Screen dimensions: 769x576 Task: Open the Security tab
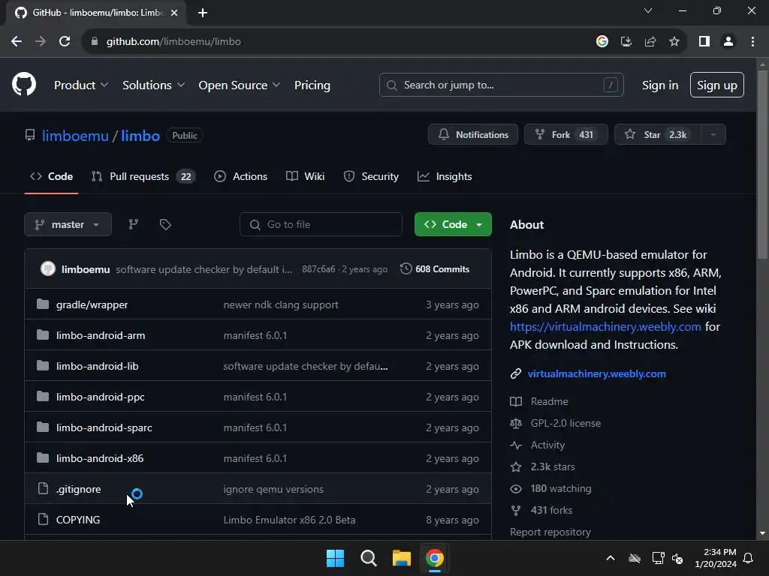(x=371, y=176)
